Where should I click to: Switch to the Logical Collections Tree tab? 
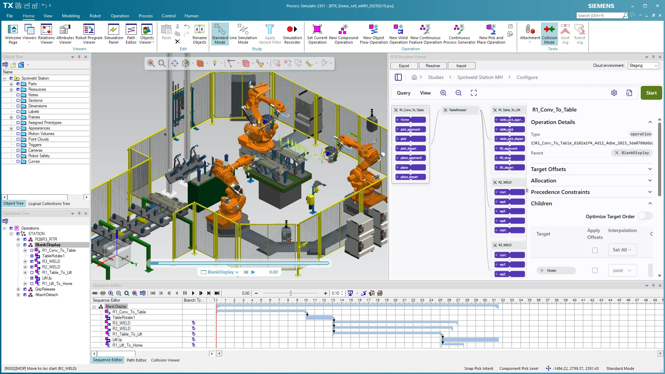49,204
